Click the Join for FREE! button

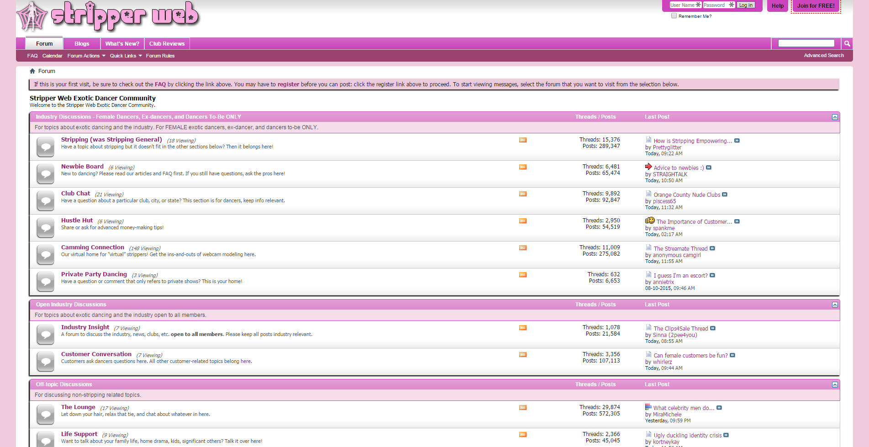[816, 6]
